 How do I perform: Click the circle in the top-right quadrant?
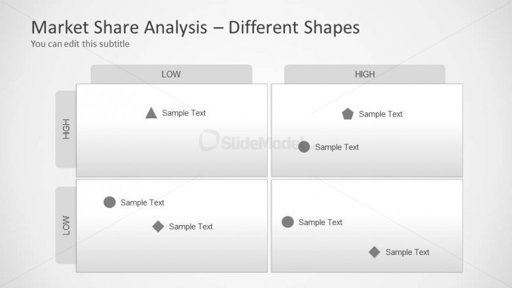(x=304, y=147)
